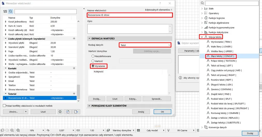The height and width of the screenshot is (137, 262).
Task: Open the info icon button beside Usuń
Action: [x=60, y=112]
